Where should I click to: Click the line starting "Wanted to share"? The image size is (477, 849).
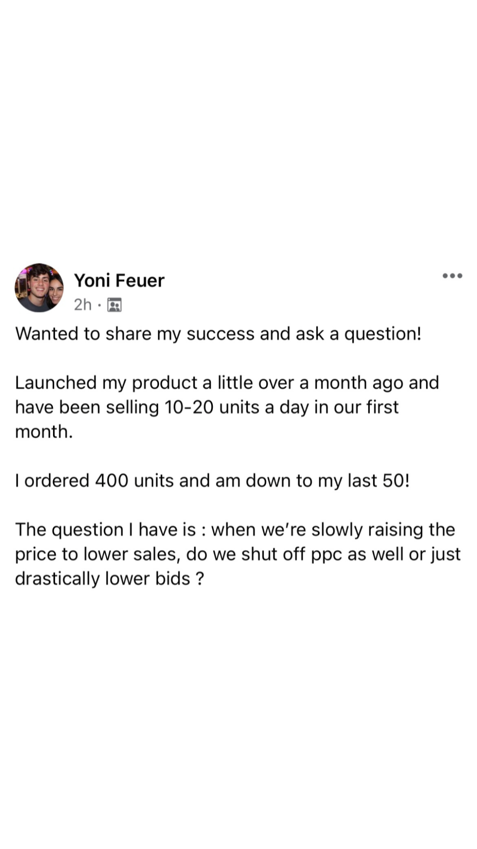(218, 334)
